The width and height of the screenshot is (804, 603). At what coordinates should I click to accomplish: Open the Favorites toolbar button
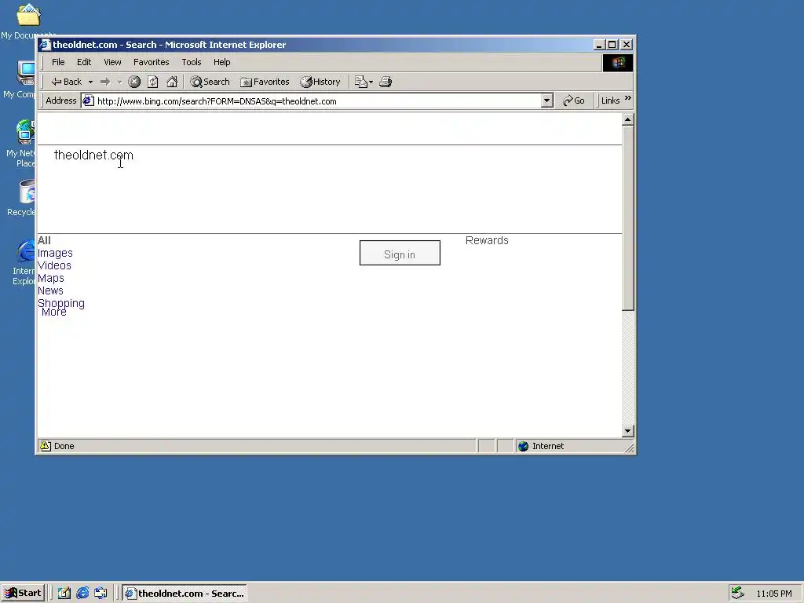click(265, 82)
